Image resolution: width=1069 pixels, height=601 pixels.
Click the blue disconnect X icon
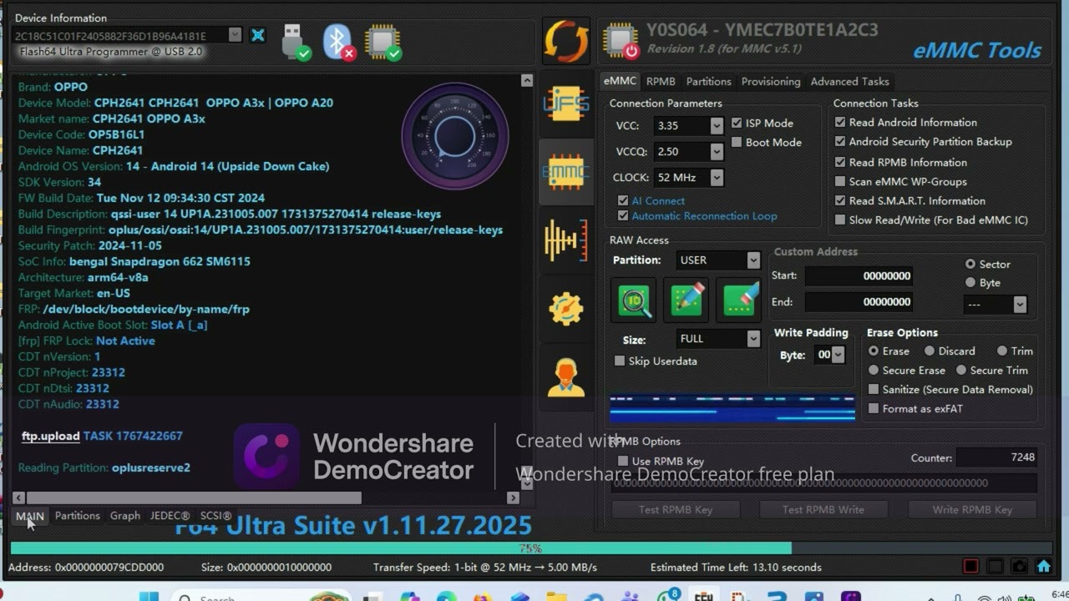pyautogui.click(x=257, y=35)
